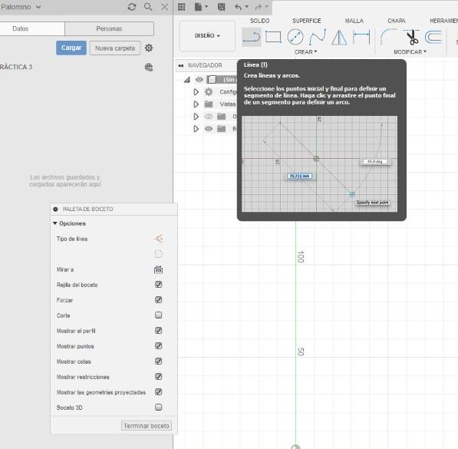This screenshot has height=449, width=458.
Task: Redo the last action
Action: [259, 7]
